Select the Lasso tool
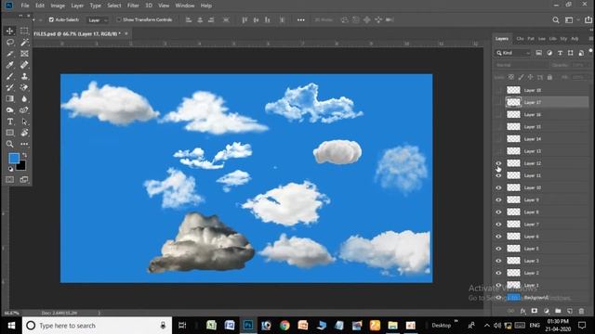 point(10,42)
